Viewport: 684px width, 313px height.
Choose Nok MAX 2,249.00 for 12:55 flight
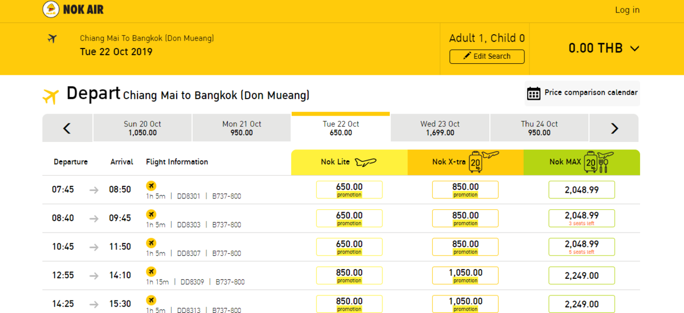582,275
